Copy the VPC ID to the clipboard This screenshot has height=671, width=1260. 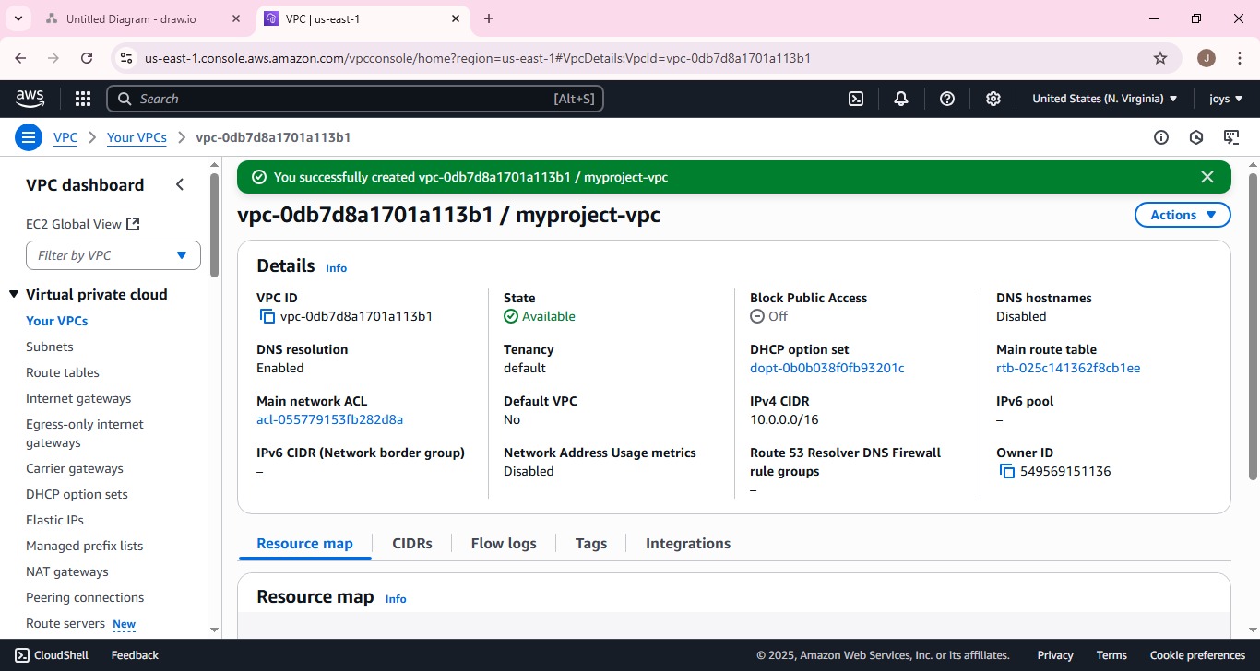(x=267, y=316)
